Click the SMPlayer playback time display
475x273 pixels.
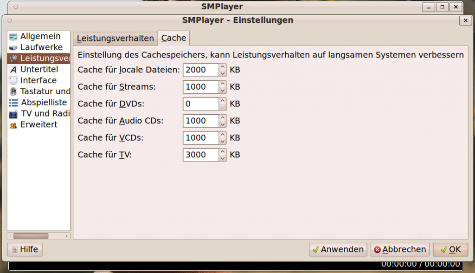[420, 265]
